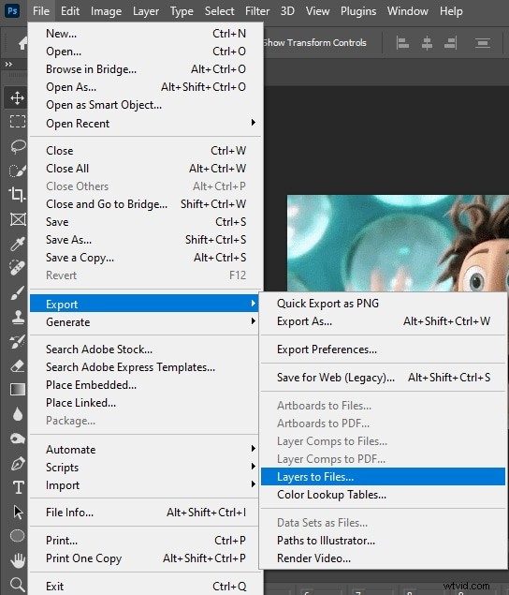Choose Quick Export as PNG

383,304
